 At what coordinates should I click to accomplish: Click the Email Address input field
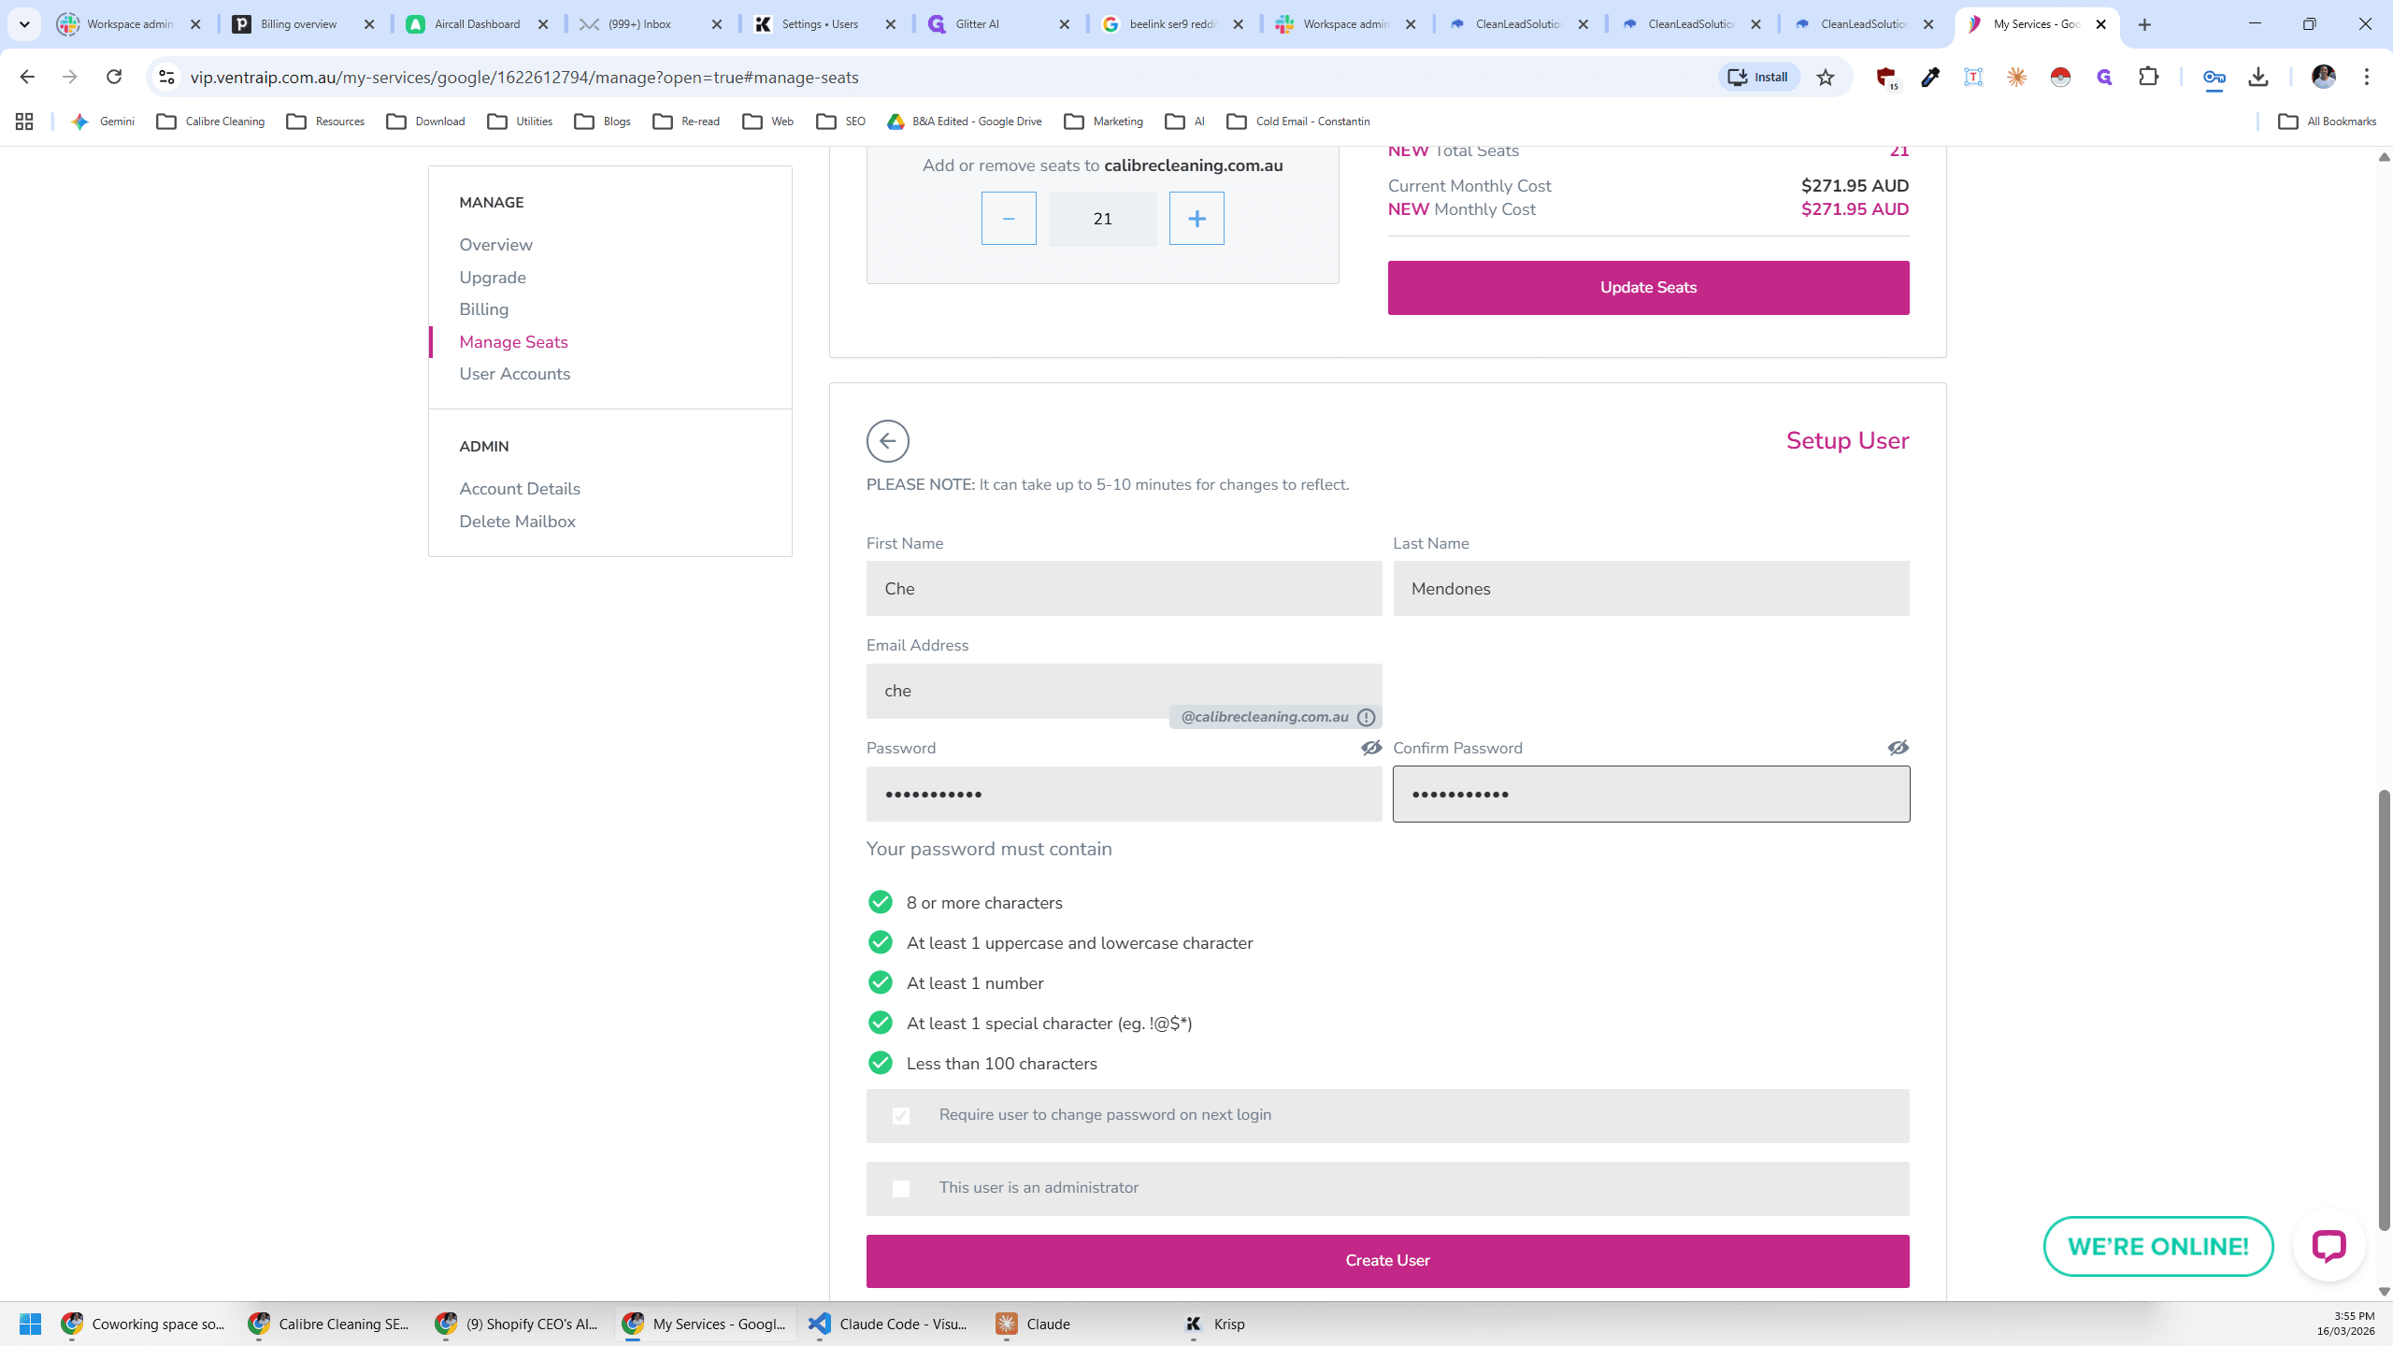point(1124,692)
